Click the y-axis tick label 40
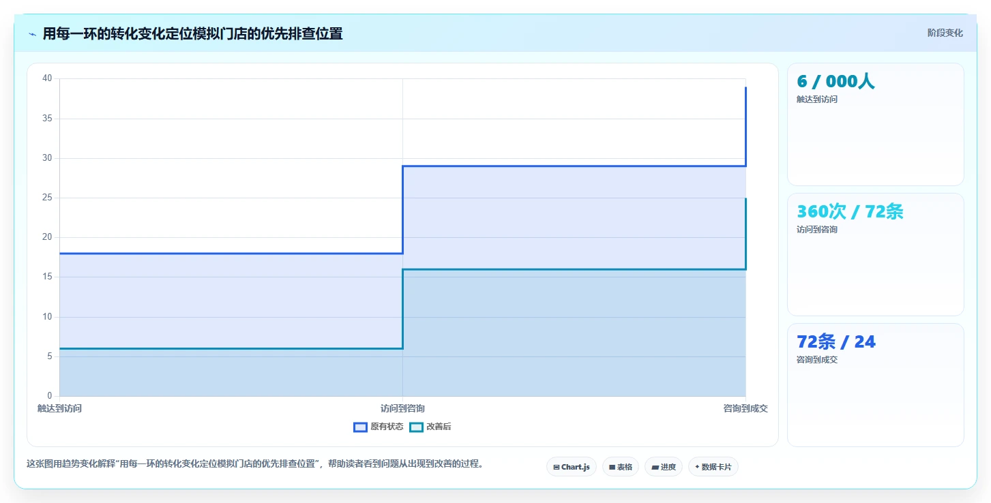The width and height of the screenshot is (991, 503). 47,78
